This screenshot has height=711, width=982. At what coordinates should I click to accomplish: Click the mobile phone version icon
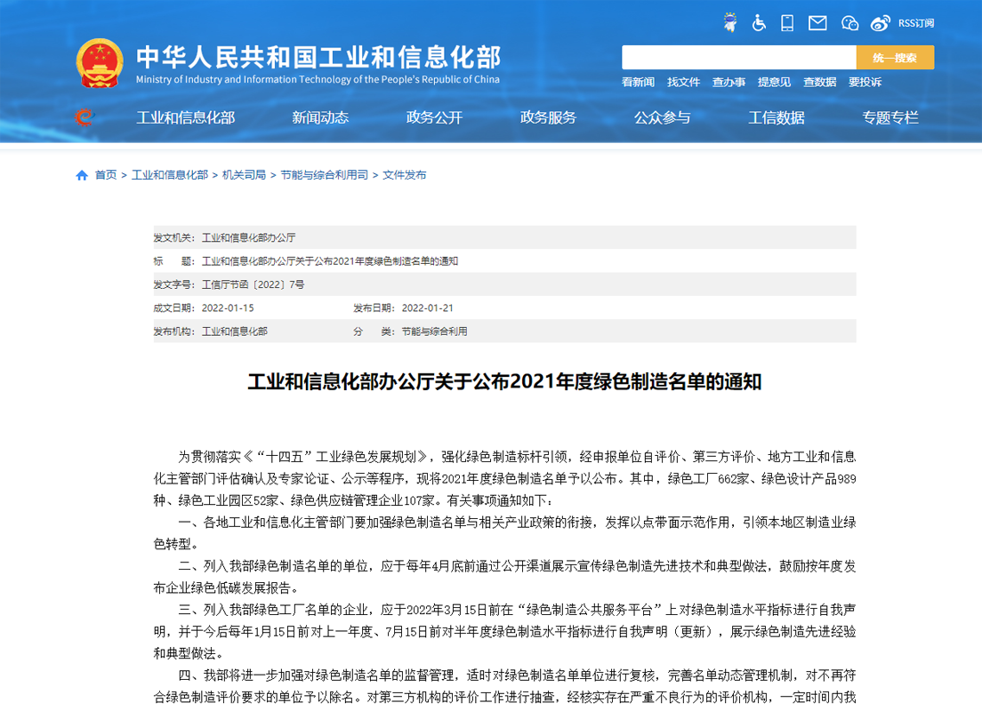click(x=787, y=23)
